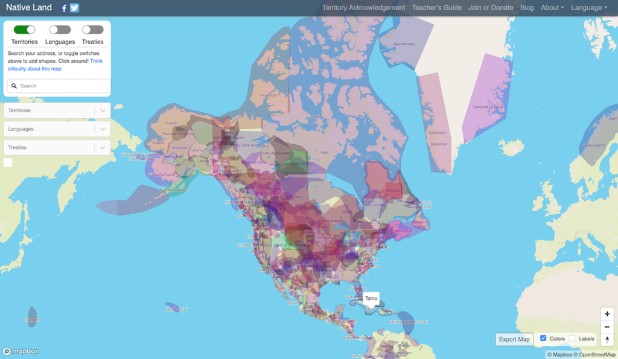Open the Language menu in navbar
Image resolution: width=618 pixels, height=359 pixels.
point(589,7)
